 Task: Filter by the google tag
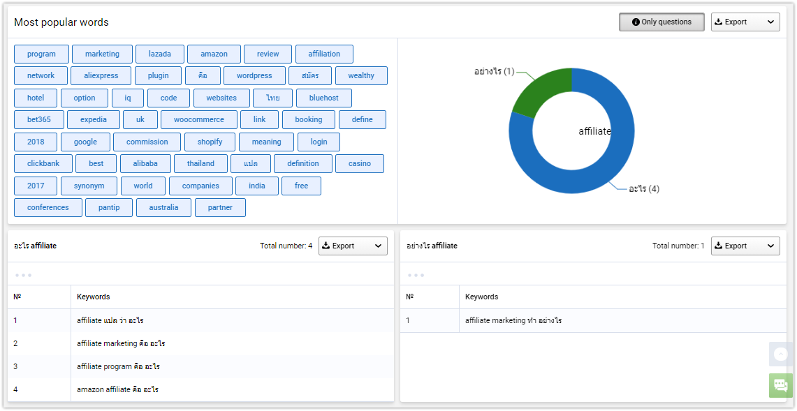(85, 142)
